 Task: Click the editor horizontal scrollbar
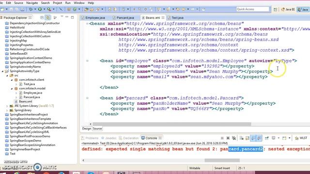tap(172, 124)
